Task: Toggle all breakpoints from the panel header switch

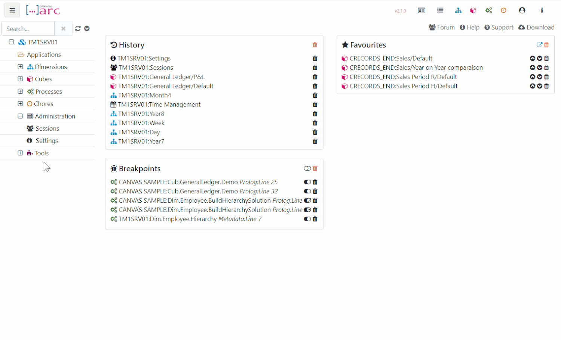Action: pos(307,168)
